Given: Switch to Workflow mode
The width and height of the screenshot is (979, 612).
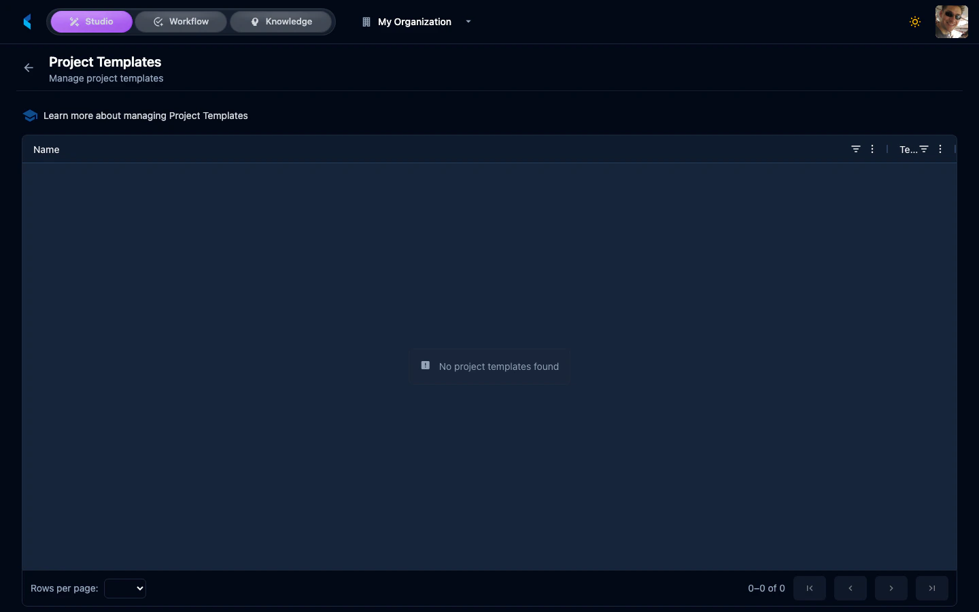Looking at the screenshot, I should pyautogui.click(x=181, y=21).
